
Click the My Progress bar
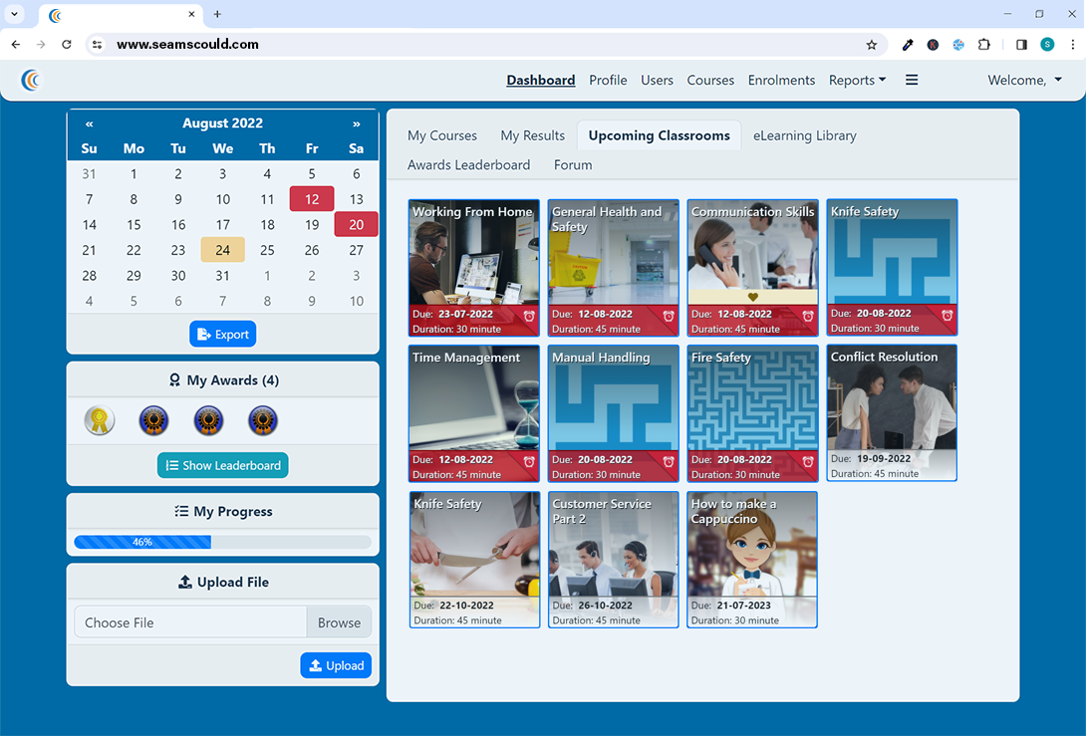(x=222, y=543)
